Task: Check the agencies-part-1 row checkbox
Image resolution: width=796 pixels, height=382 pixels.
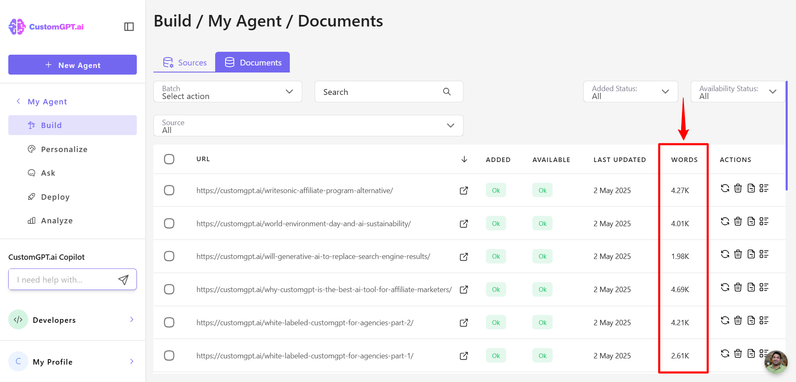Action: pyautogui.click(x=169, y=355)
